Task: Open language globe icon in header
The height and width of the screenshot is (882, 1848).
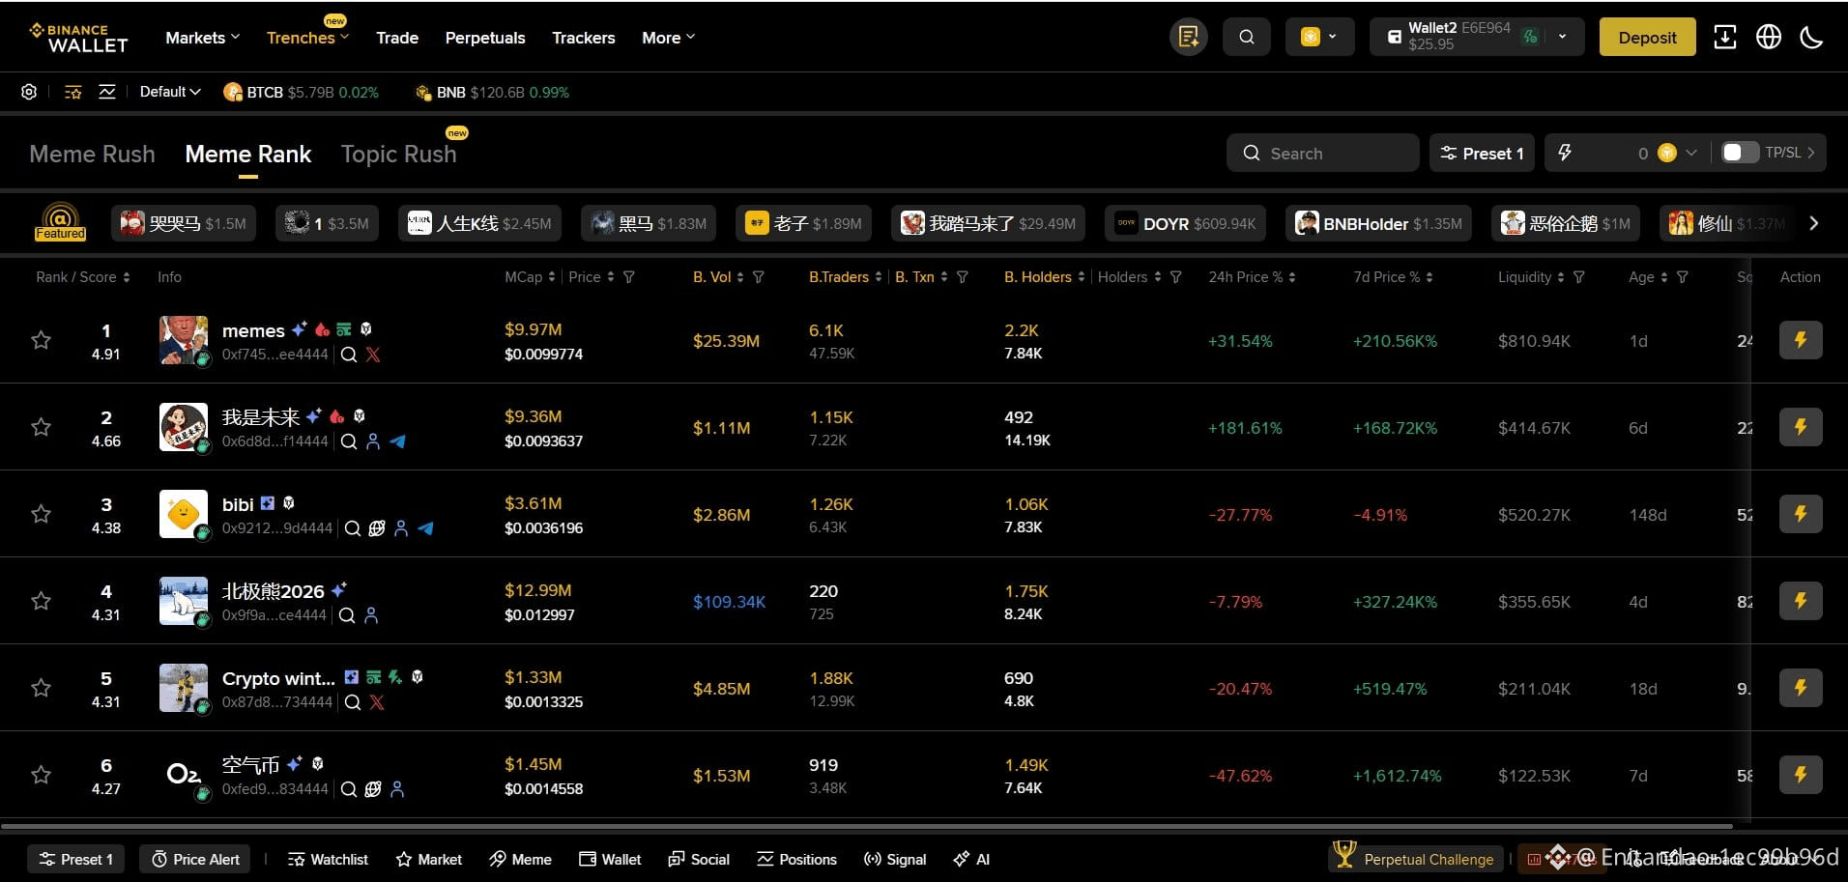Action: point(1769,37)
